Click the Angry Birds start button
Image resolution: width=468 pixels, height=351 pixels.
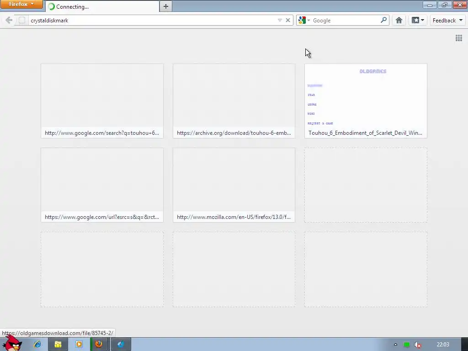(x=13, y=344)
